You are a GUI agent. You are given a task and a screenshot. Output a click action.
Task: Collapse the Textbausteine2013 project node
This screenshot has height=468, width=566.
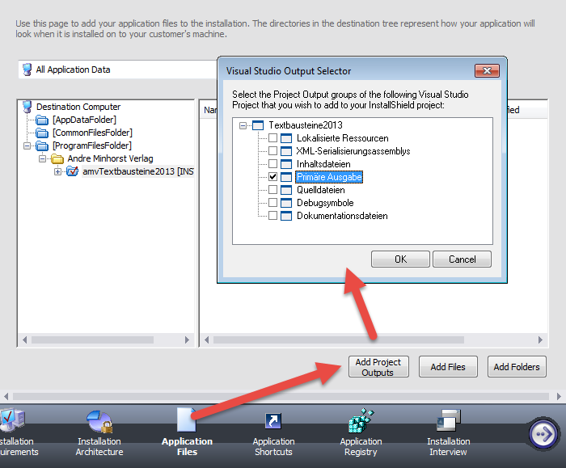[x=243, y=125]
